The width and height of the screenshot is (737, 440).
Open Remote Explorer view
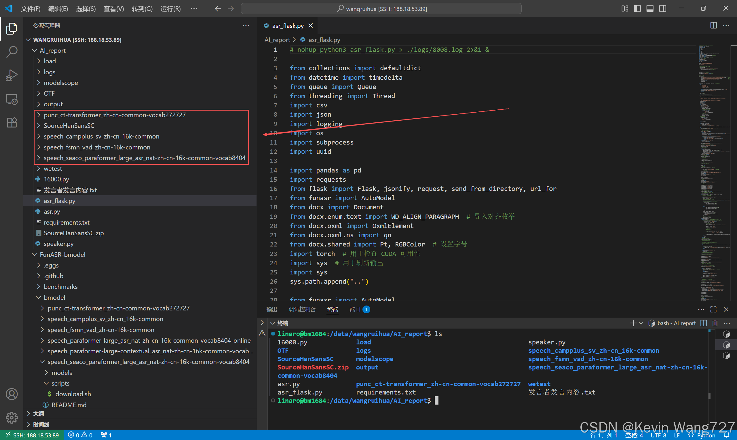tap(12, 99)
